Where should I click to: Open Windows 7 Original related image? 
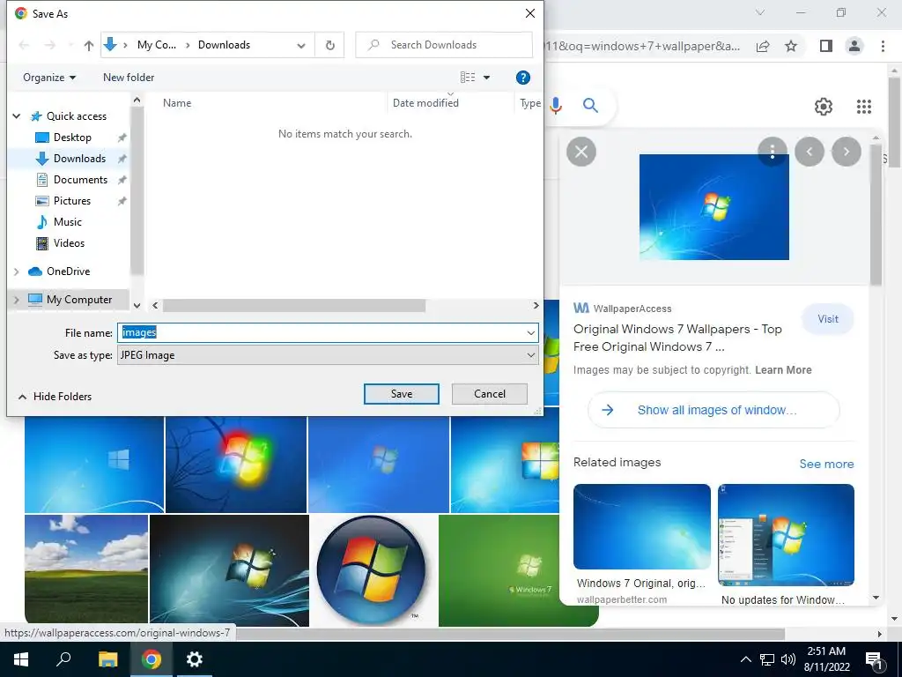click(x=642, y=526)
